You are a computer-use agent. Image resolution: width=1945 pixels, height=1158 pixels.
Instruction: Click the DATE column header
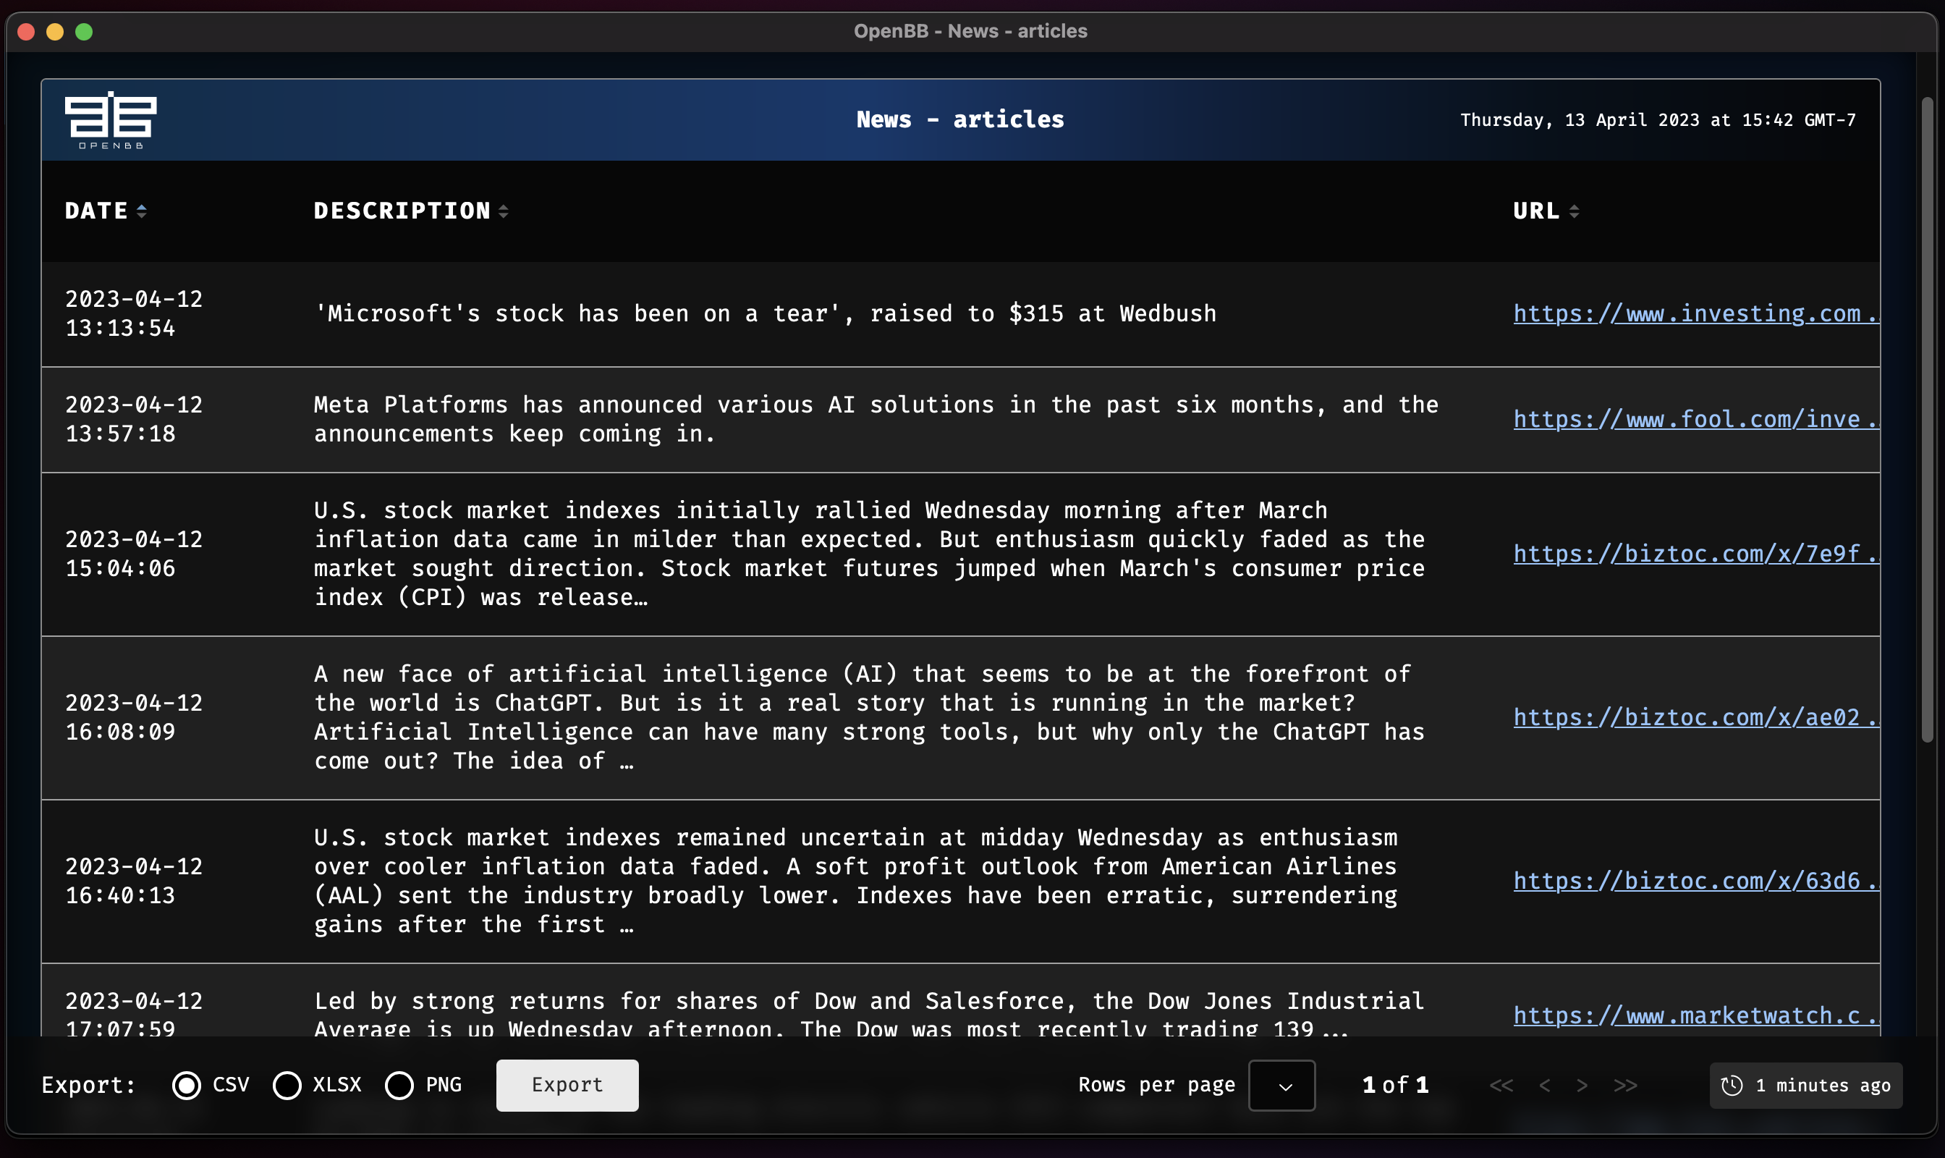[x=96, y=211]
